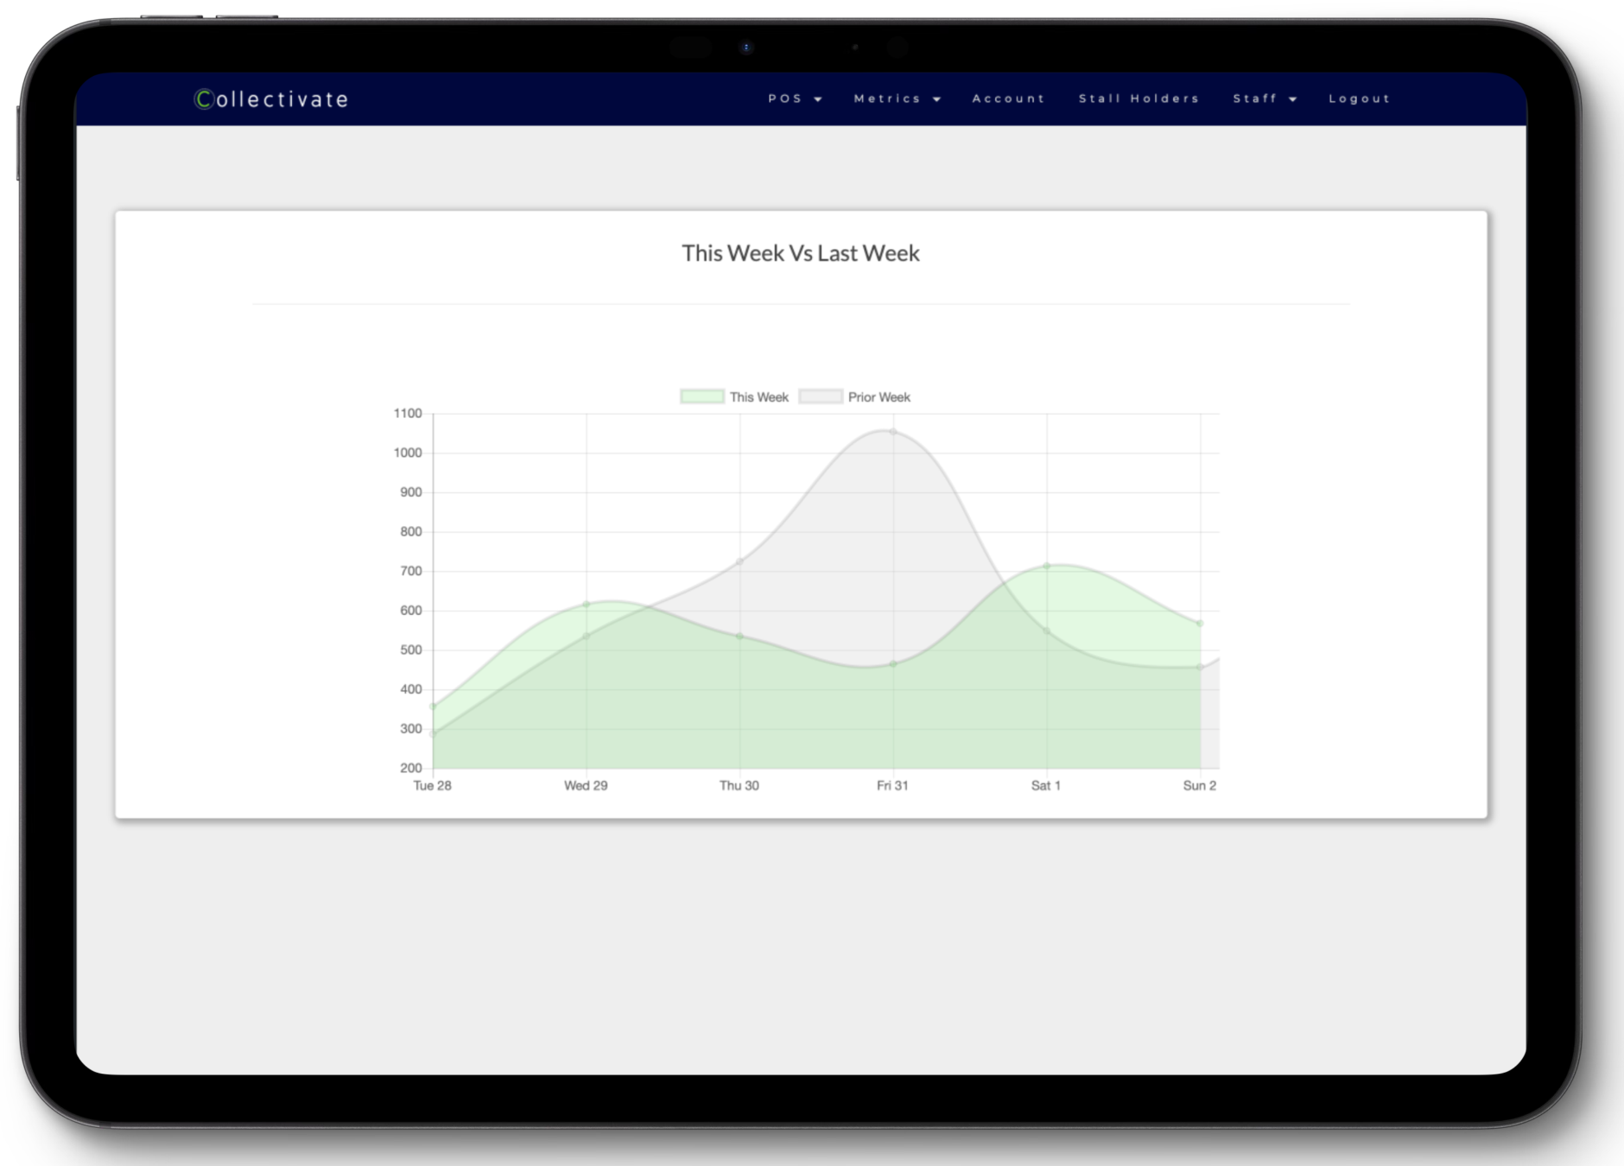Select the Prior Week data point on Thu 30
1624x1166 pixels.
pyautogui.click(x=739, y=561)
